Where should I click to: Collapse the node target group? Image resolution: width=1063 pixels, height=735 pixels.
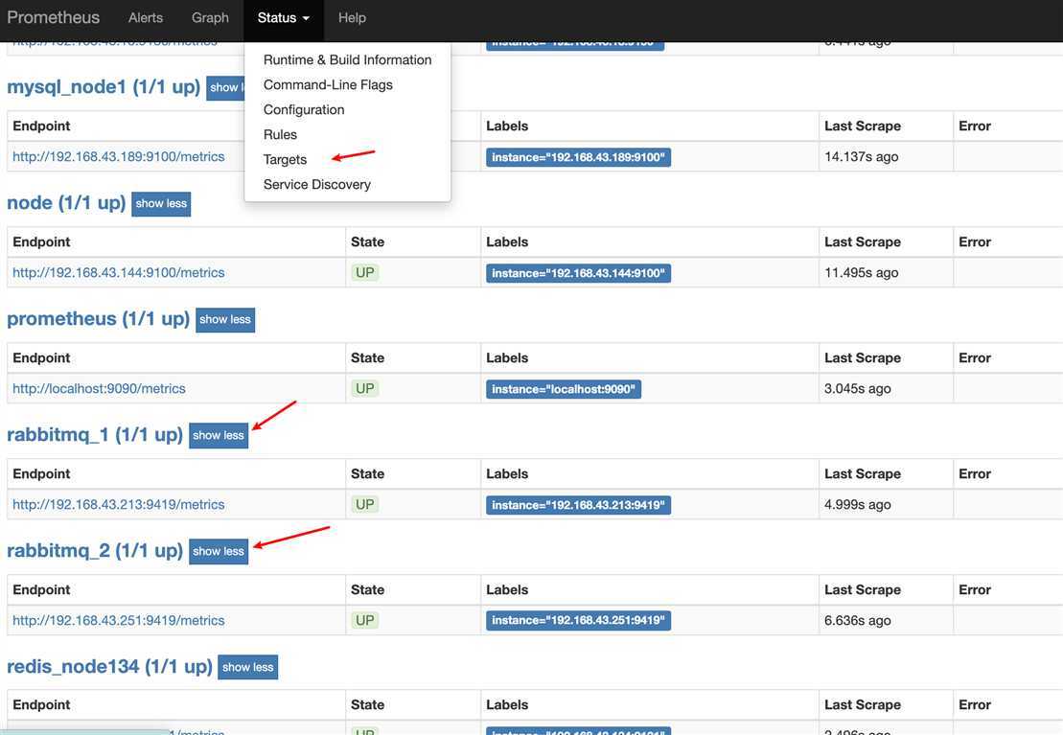pos(161,203)
